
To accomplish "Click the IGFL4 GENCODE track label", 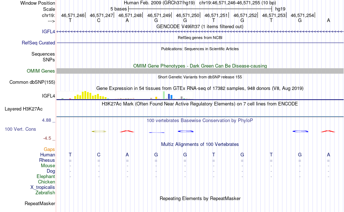I will click(x=49, y=31).
